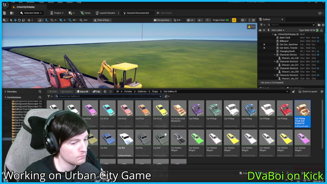Open the content browse folder icon
Image resolution: width=327 pixels, height=184 pixels.
12,13
